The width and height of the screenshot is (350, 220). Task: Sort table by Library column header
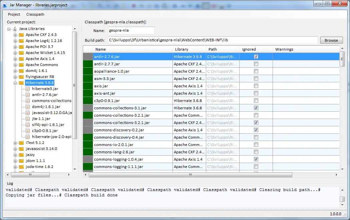tap(189, 49)
